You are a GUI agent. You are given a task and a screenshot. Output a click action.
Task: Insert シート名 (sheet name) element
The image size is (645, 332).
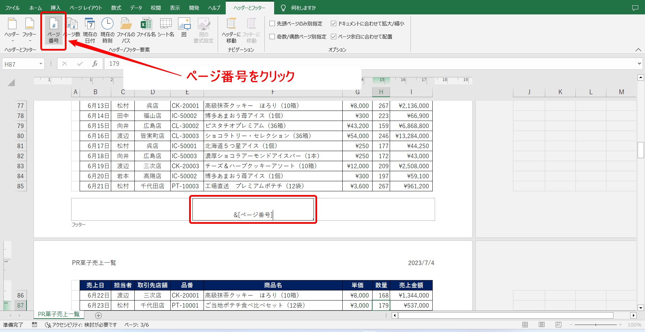pyautogui.click(x=166, y=28)
